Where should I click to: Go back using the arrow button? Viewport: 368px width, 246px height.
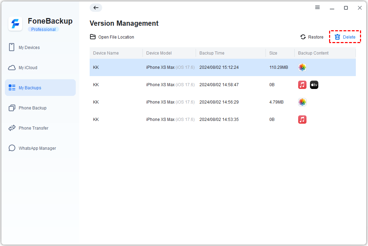(x=96, y=8)
